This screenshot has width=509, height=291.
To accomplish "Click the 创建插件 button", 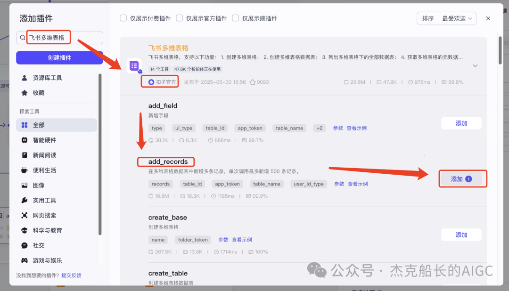I will click(x=59, y=58).
